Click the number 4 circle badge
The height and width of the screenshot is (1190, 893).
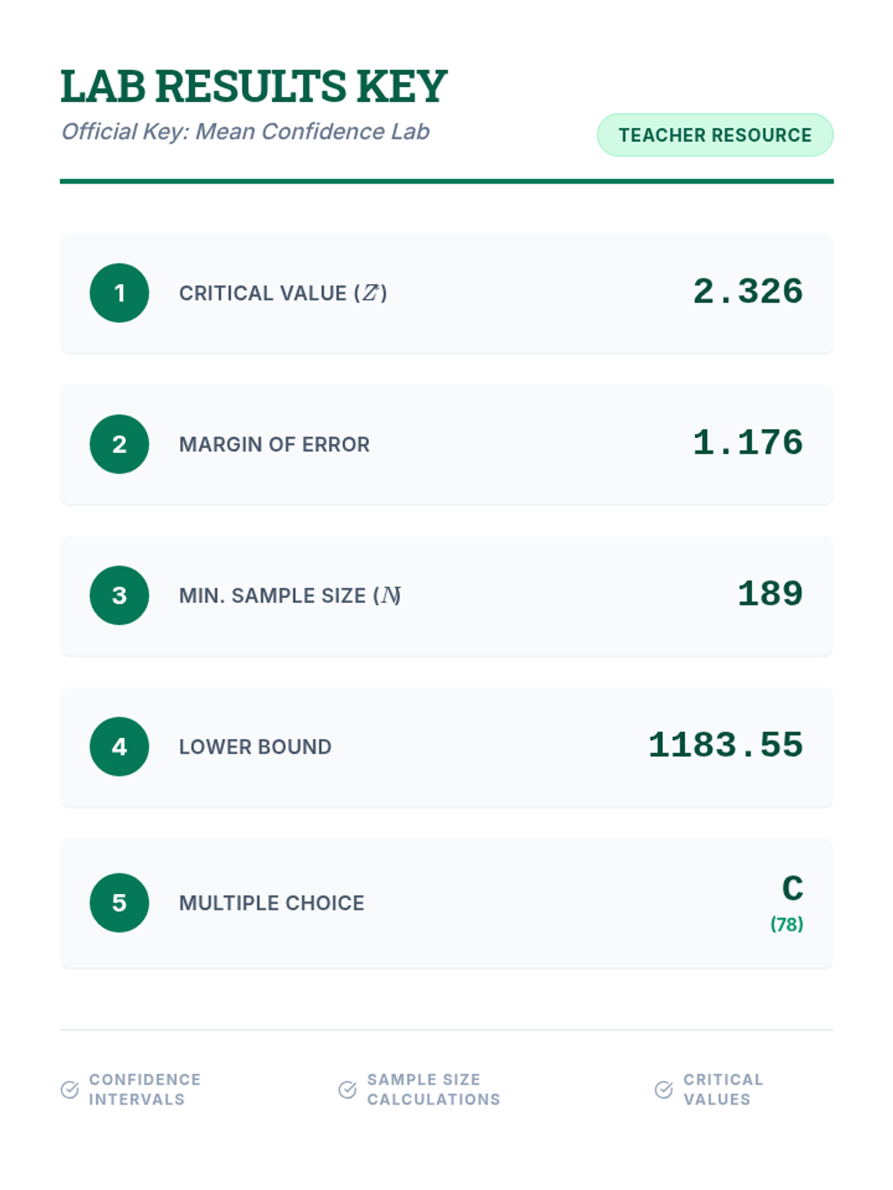(119, 747)
